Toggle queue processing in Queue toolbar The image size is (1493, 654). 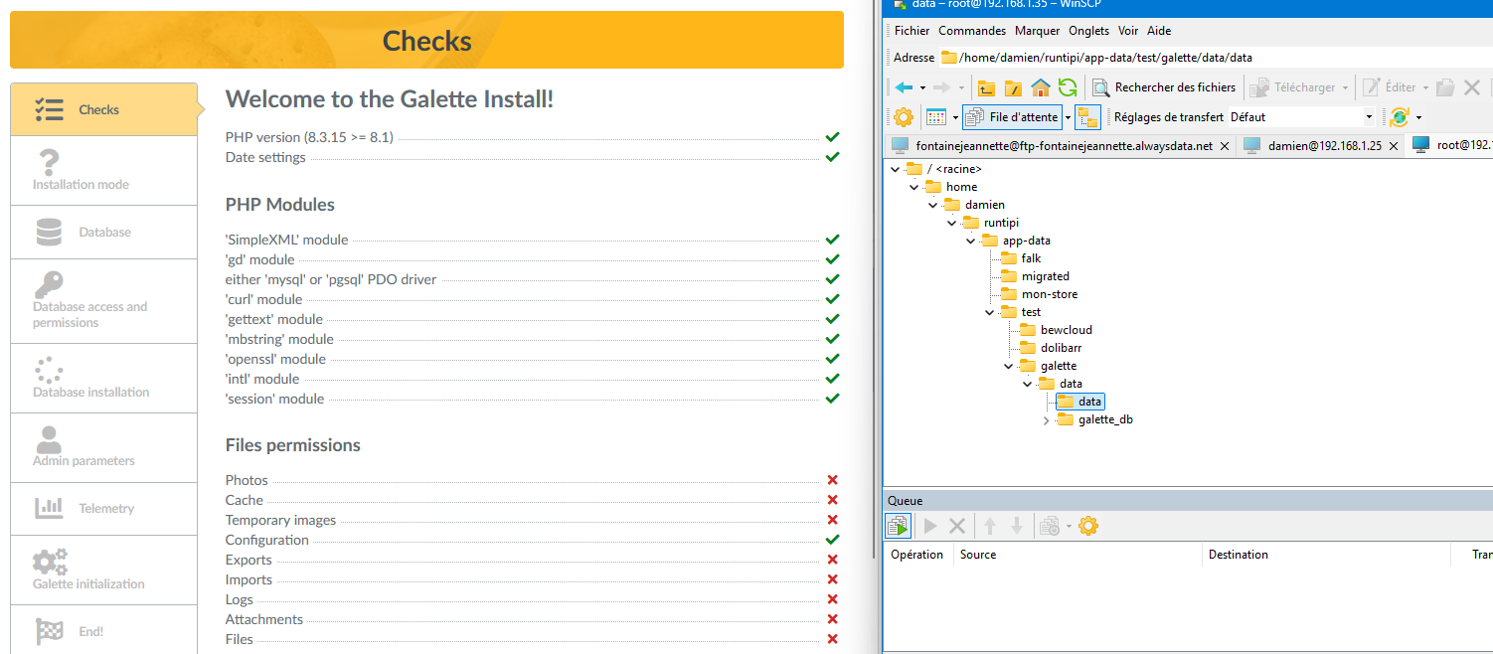pyautogui.click(x=899, y=526)
